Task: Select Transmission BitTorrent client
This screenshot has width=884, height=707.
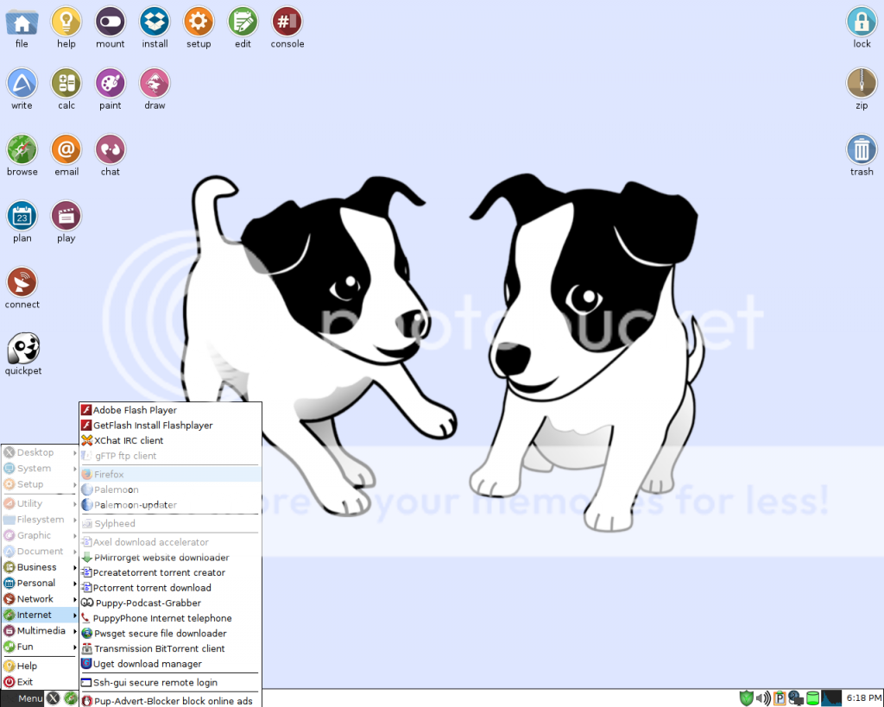Action: [159, 649]
